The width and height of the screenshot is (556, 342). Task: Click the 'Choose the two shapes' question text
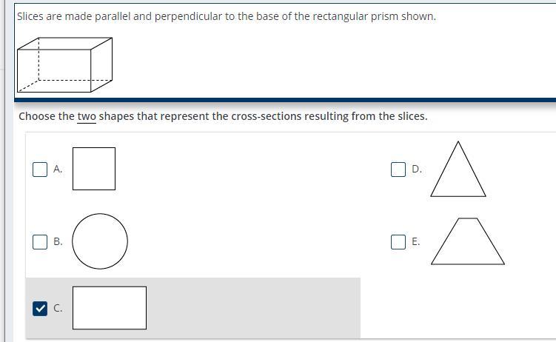pos(223,116)
